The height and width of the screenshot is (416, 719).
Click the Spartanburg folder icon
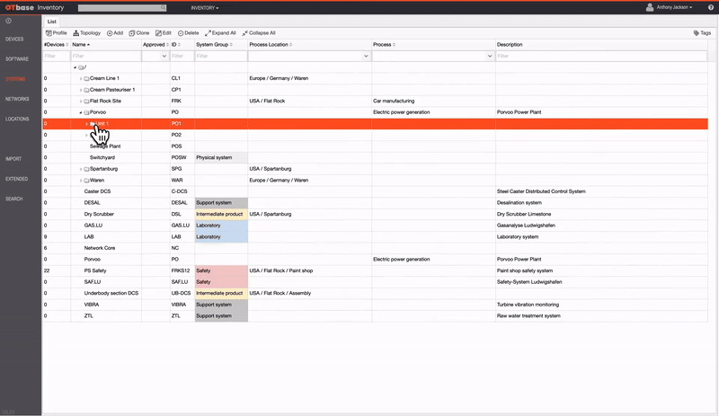86,169
